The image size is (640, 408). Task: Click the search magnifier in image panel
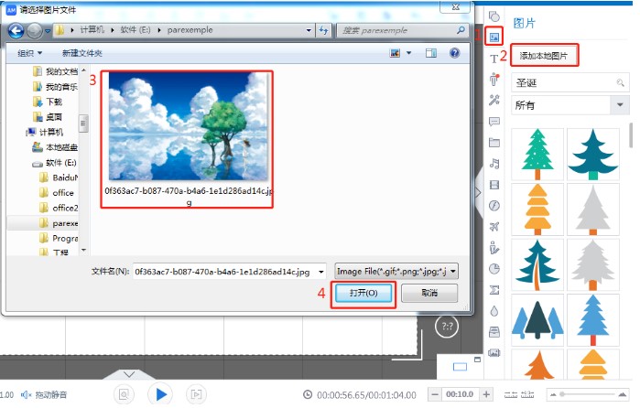[620, 83]
